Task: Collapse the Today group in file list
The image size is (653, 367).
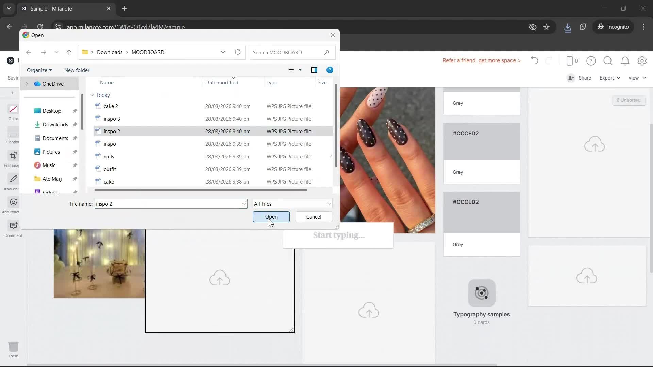Action: [x=92, y=95]
